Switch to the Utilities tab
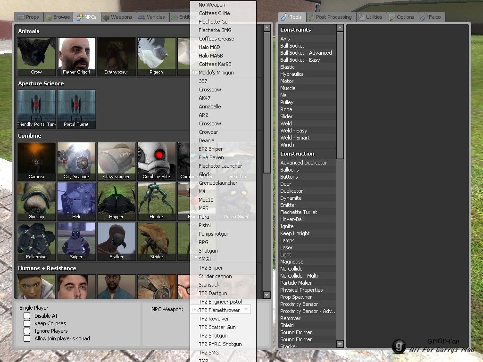483x362 pixels. tap(371, 17)
